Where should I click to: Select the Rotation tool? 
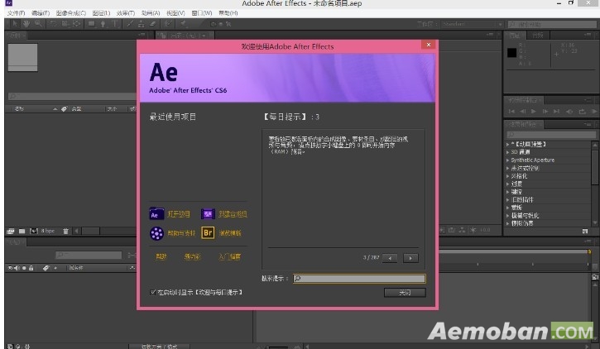tap(53, 24)
